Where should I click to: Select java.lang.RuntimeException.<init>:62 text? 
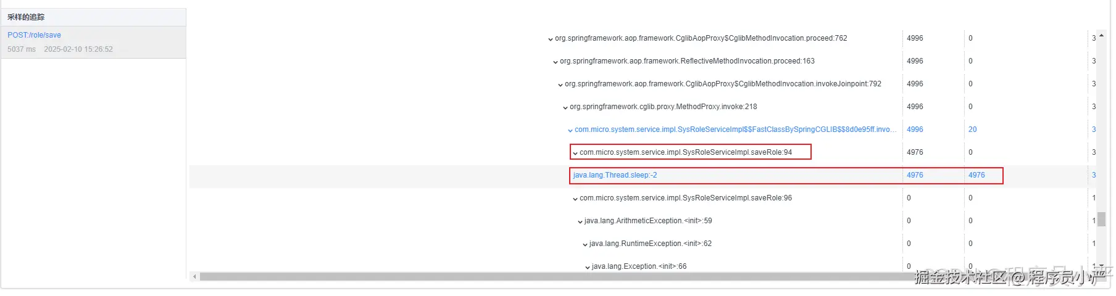(651, 244)
